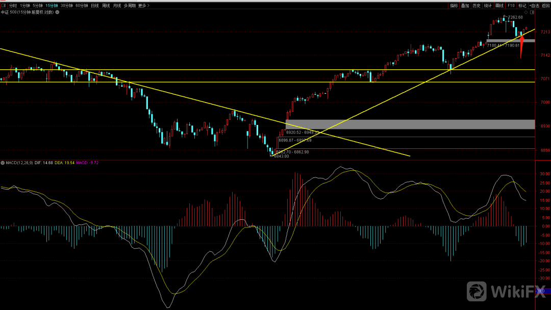The image size is (551, 310).
Task: Click the WikiFX logo watermark
Action: pyautogui.click(x=506, y=291)
